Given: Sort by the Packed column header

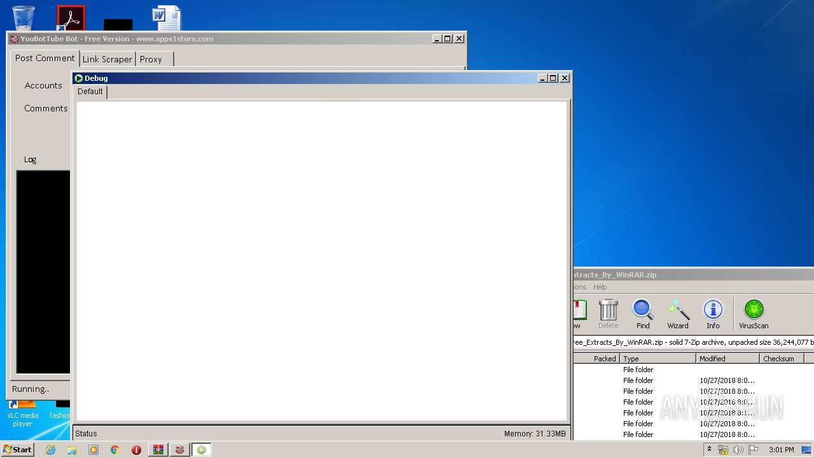Looking at the screenshot, I should pyautogui.click(x=597, y=359).
